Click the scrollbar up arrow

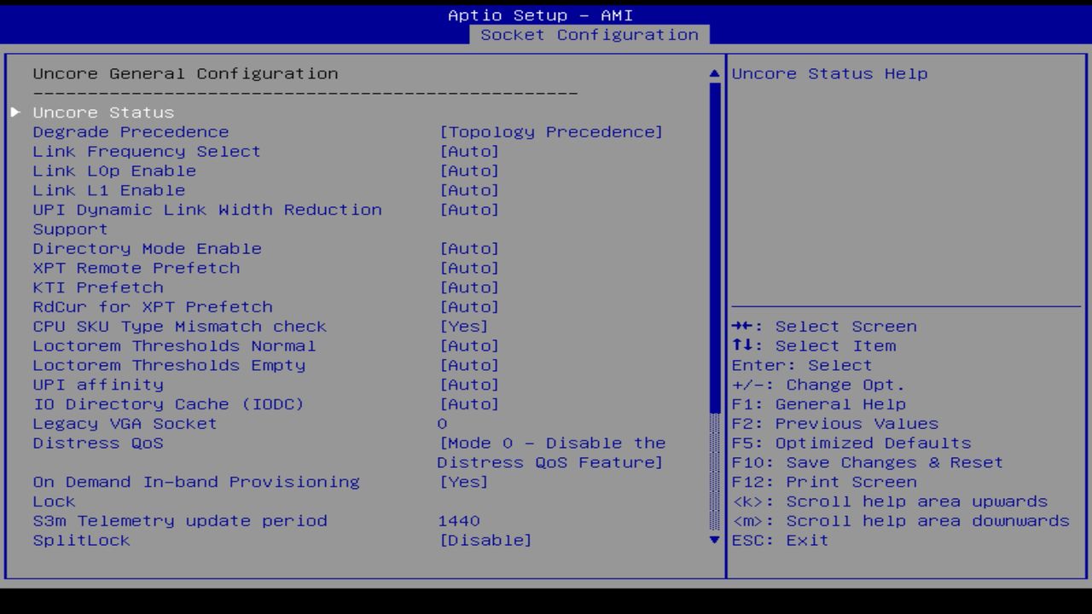pos(713,73)
